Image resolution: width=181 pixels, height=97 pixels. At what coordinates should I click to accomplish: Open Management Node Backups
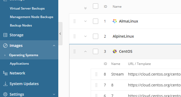[x=31, y=17]
